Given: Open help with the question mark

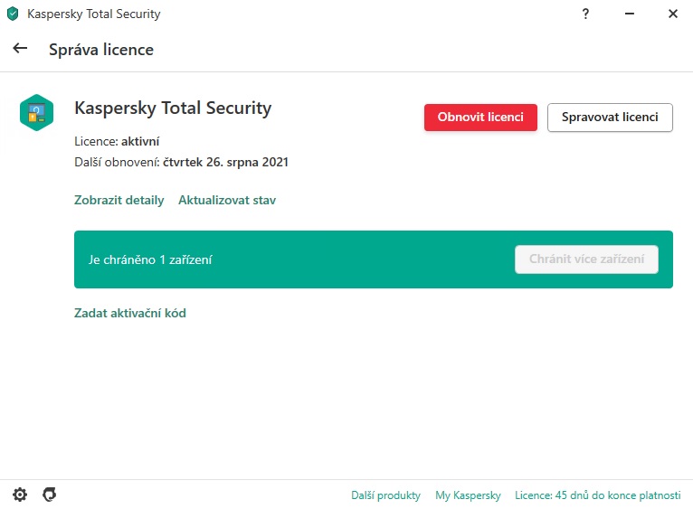Looking at the screenshot, I should pyautogui.click(x=585, y=14).
